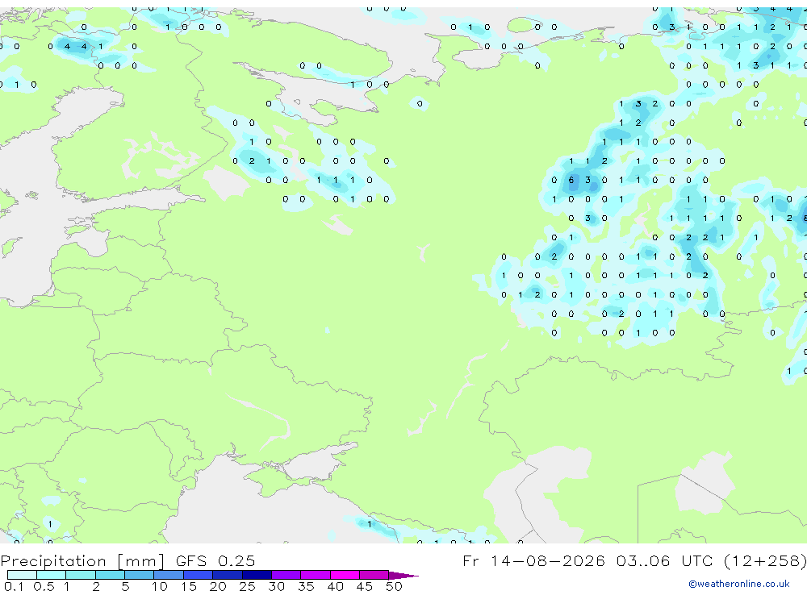Click the '0.5' legend scale label
This screenshot has width=807, height=591.
44,586
